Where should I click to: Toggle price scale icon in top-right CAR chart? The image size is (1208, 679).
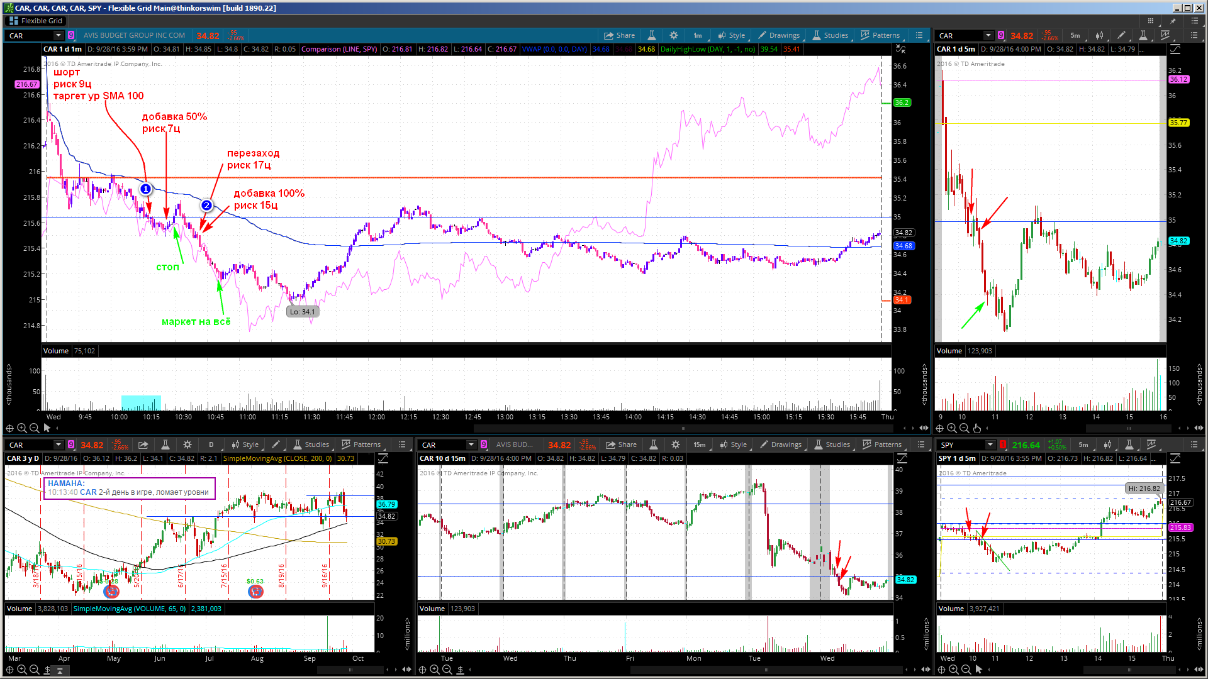1175,49
